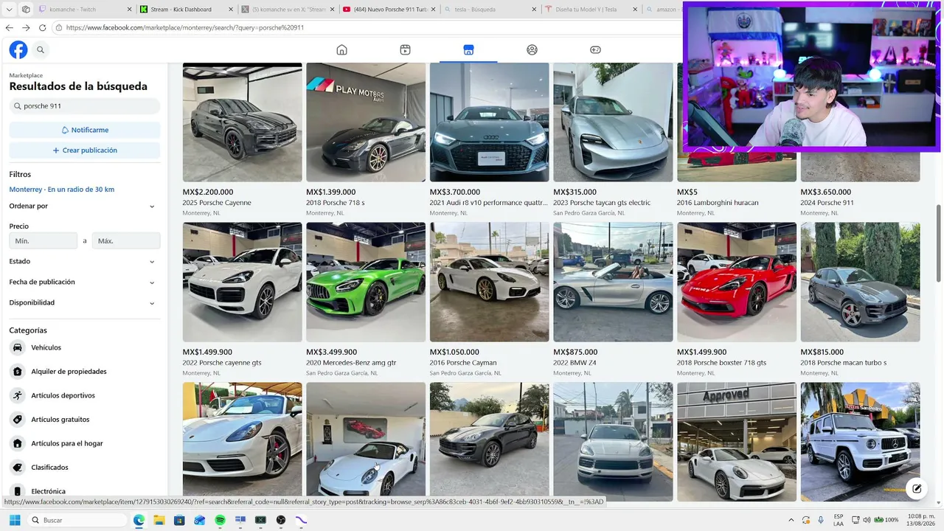Open the Reels video icon
Screen dimensions: 944x531
tap(405, 49)
